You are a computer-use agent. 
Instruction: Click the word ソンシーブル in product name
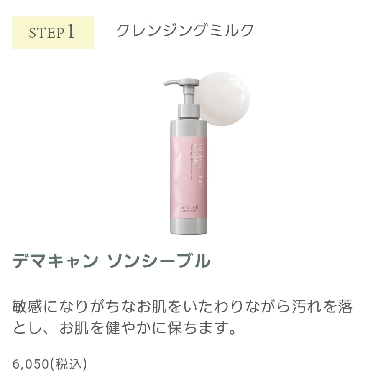[159, 261]
